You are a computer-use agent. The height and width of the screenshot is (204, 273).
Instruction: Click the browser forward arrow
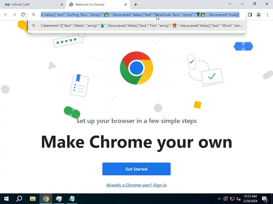[14, 15]
